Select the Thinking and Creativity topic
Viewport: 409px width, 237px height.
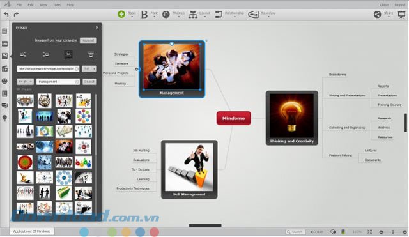click(291, 118)
